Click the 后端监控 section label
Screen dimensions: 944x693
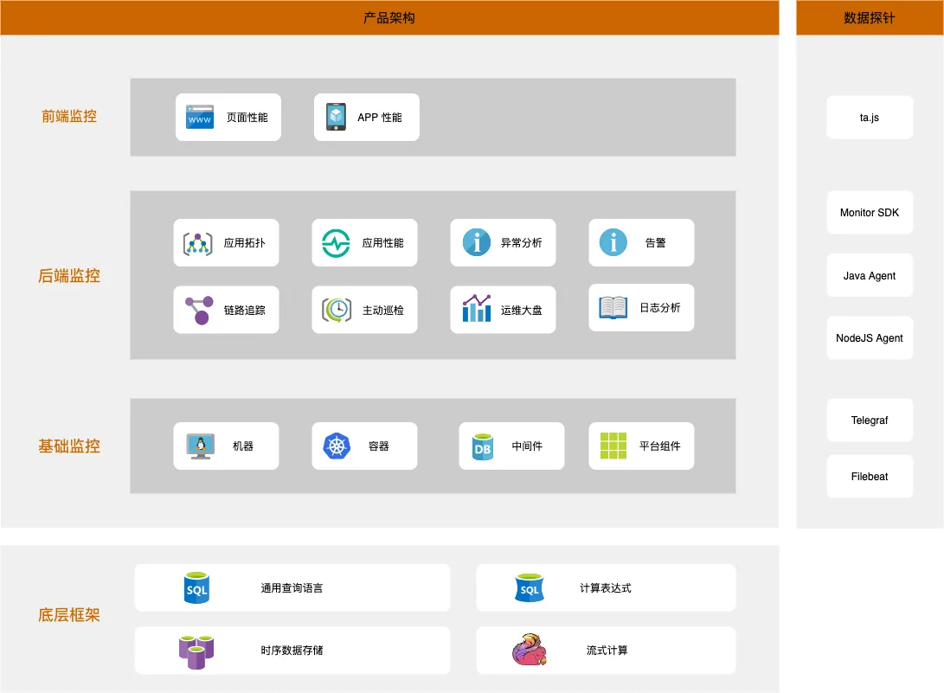click(69, 276)
